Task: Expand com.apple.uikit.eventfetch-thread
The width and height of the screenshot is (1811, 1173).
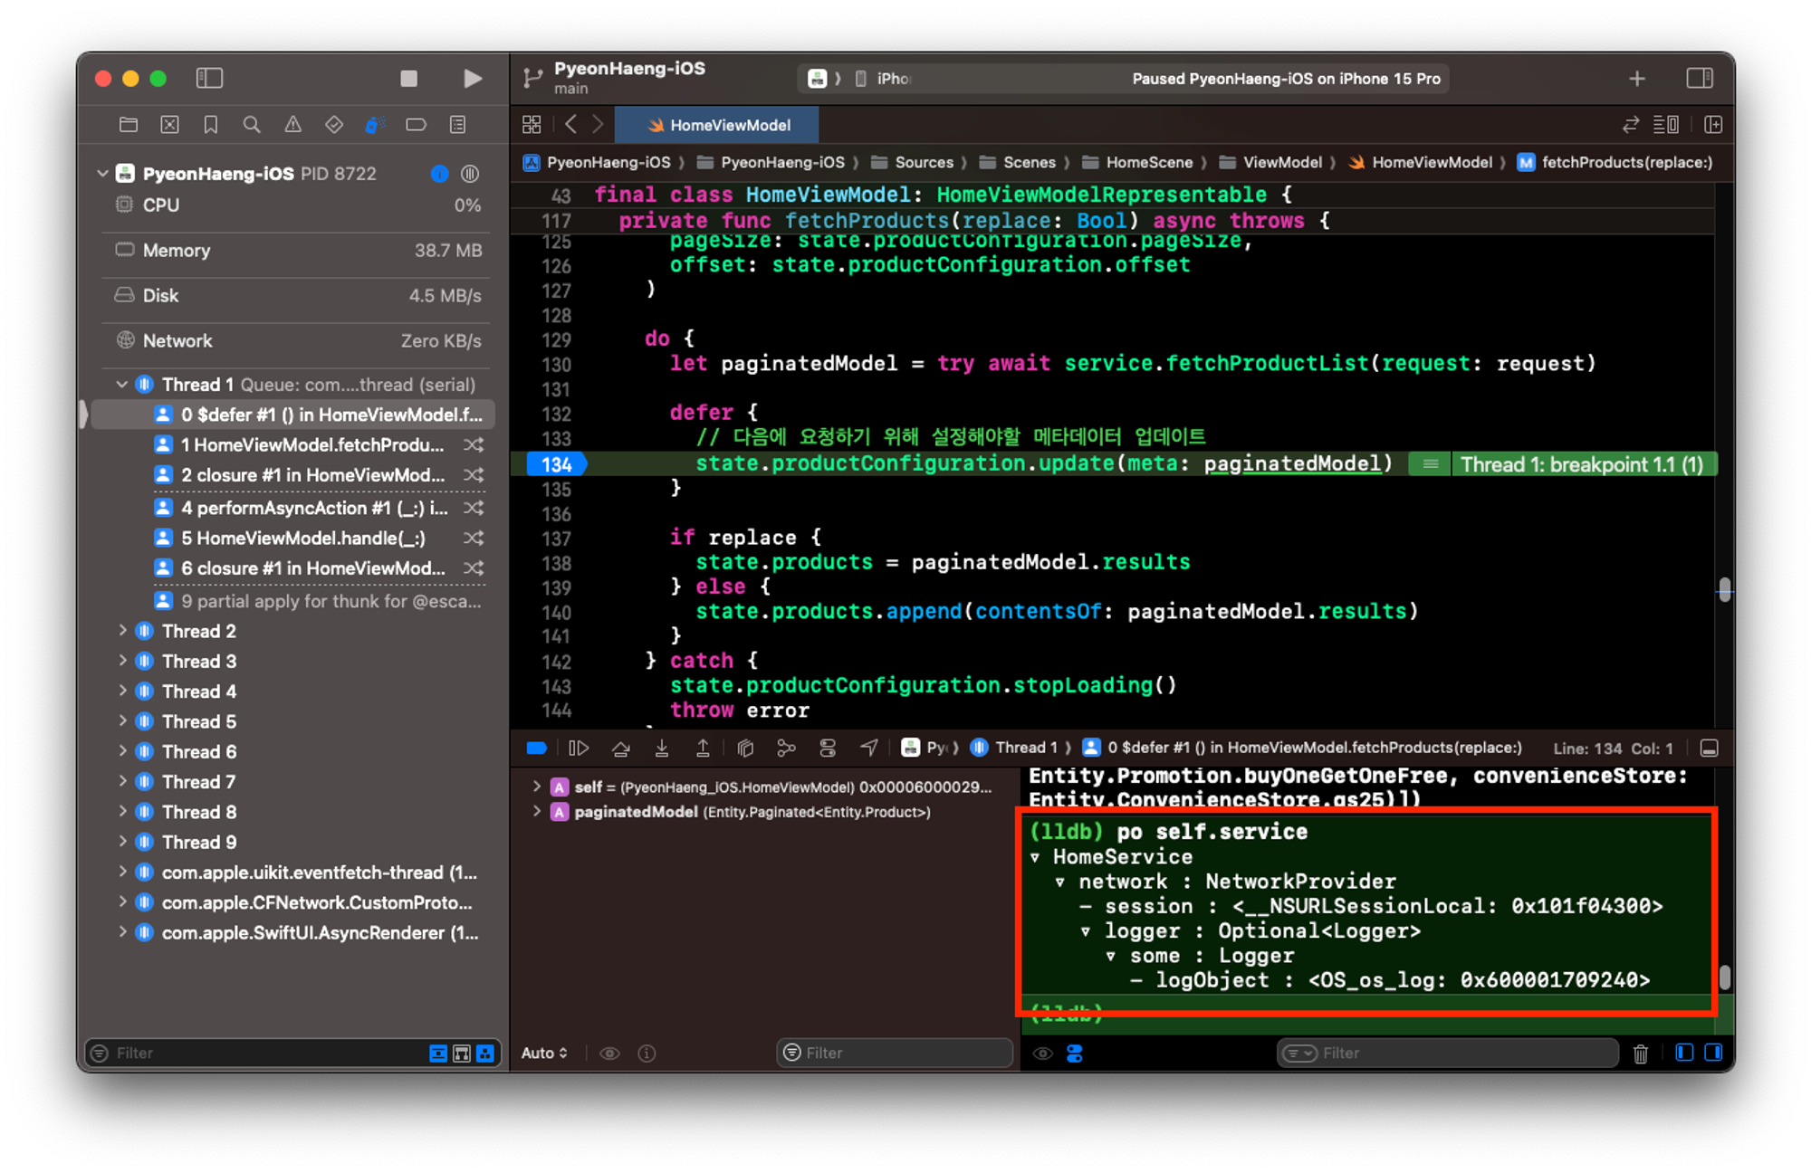Action: pyautogui.click(x=122, y=873)
